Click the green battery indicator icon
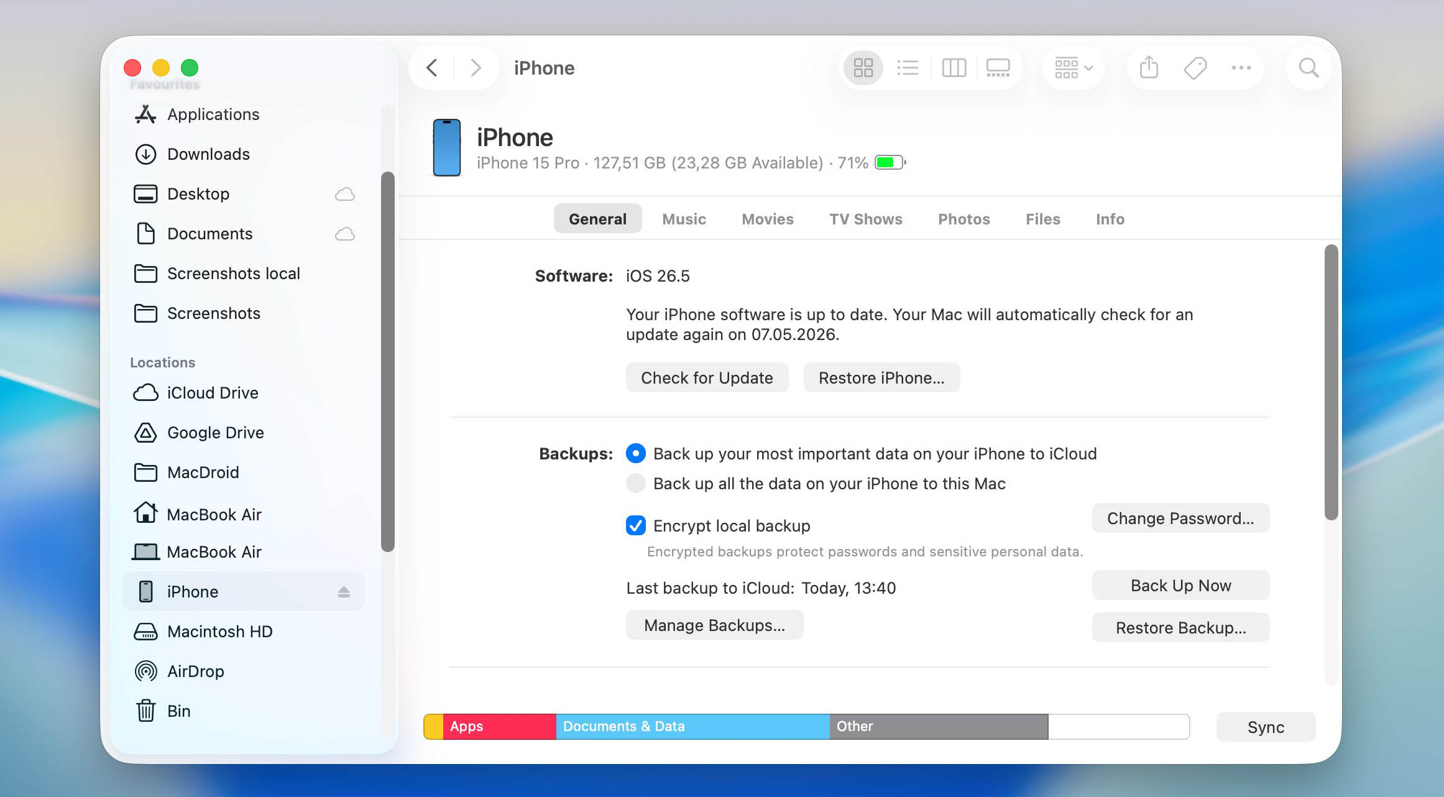 [x=890, y=163]
